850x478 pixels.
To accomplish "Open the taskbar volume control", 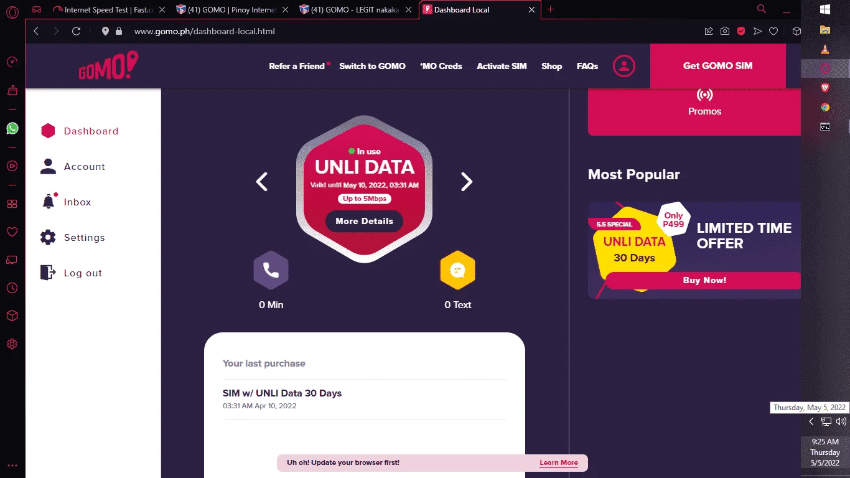I will pos(841,421).
